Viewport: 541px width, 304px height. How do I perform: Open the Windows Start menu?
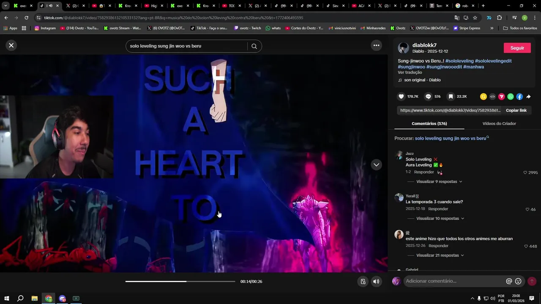[6, 299]
